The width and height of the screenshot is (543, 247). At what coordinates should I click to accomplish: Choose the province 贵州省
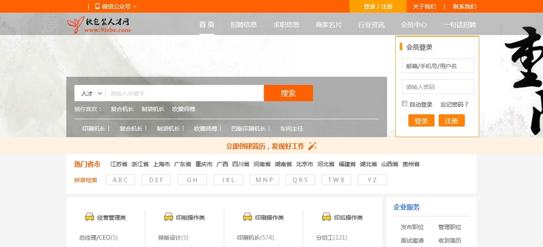[x=411, y=164]
